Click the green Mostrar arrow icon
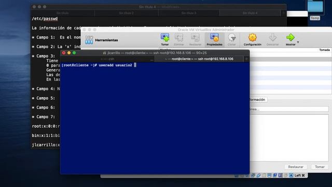 (290, 37)
